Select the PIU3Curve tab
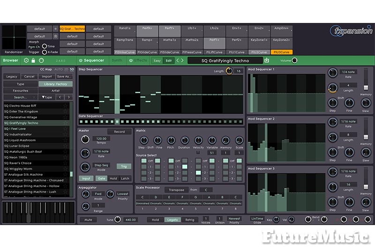This screenshot has width=375, height=248. tap(282, 52)
